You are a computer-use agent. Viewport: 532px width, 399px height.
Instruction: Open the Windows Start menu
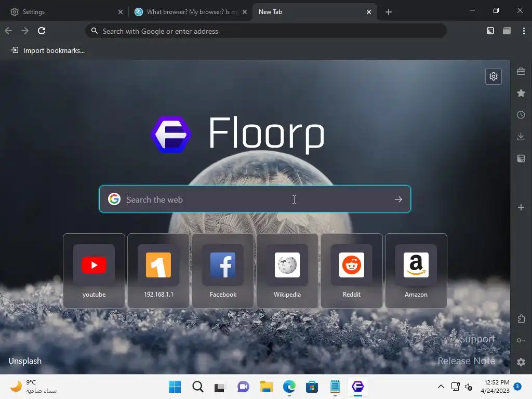click(175, 387)
